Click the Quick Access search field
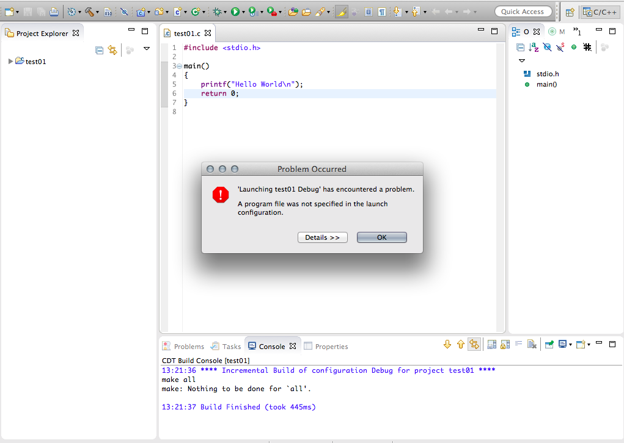The height and width of the screenshot is (443, 624). [x=523, y=12]
